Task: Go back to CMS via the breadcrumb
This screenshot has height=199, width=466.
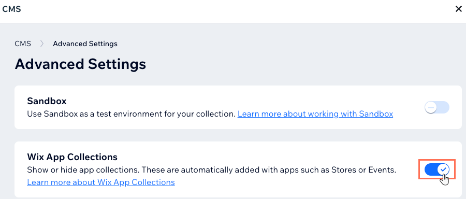Action: coord(23,44)
